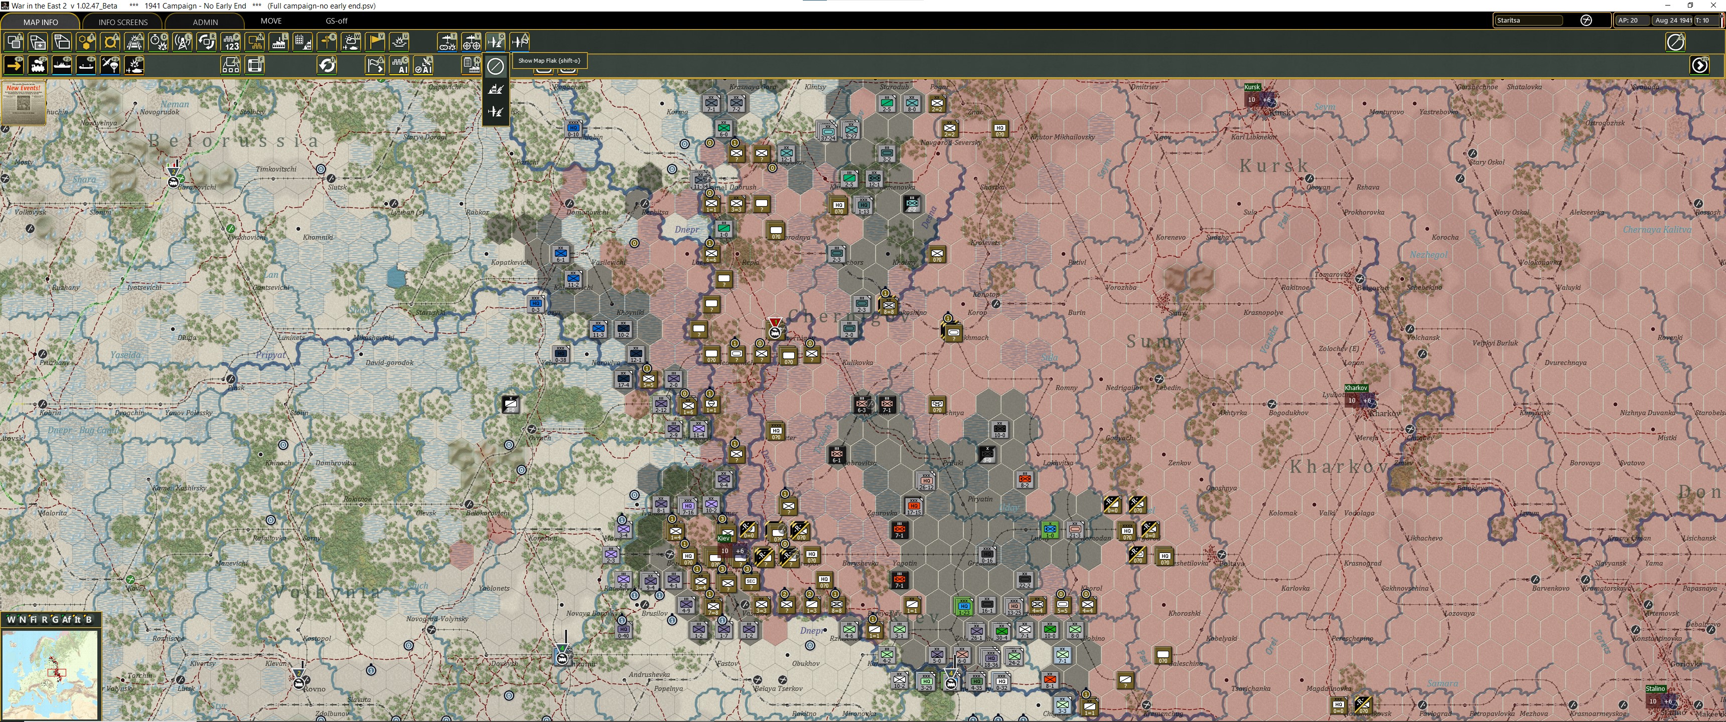The width and height of the screenshot is (1726, 722).
Task: Click the document factory icon (N)
Action: click(472, 65)
